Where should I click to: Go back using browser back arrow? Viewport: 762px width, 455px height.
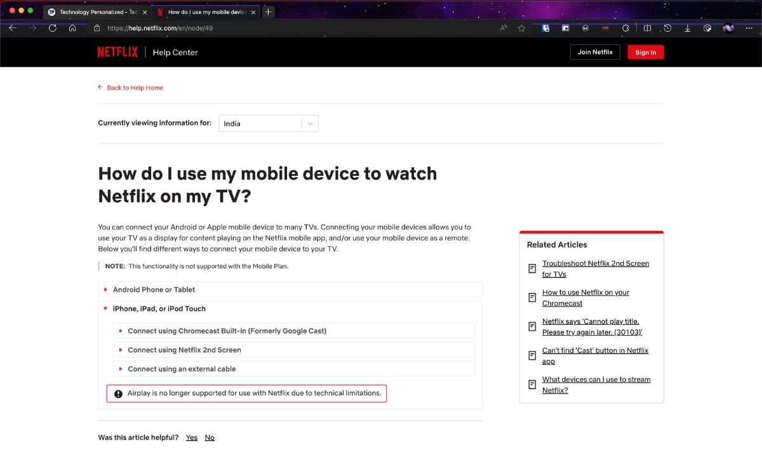[13, 28]
